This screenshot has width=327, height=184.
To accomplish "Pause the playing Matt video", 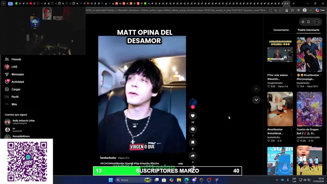I will pos(142,95).
